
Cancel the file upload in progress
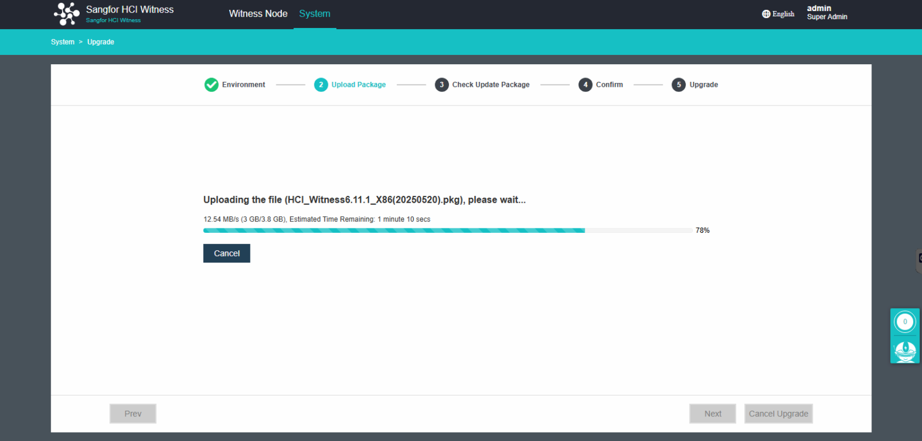(227, 253)
